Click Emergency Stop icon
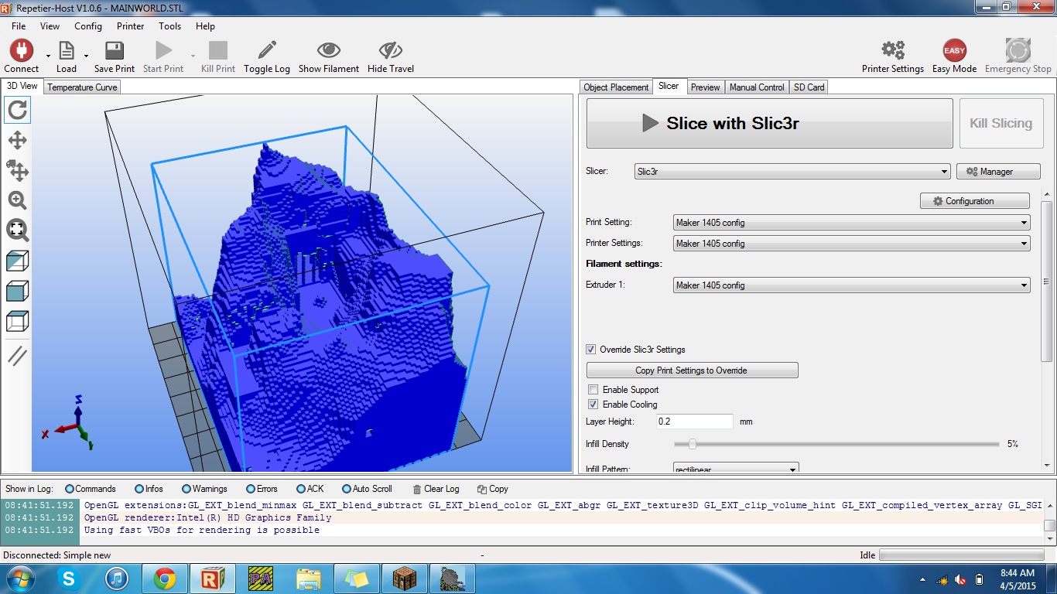Viewport: 1057px width, 594px height. point(1018,51)
